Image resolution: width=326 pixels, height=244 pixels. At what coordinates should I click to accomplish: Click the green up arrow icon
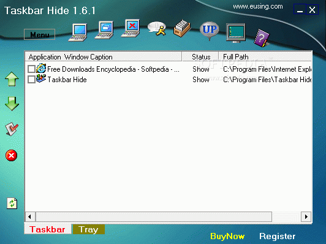point(12,79)
